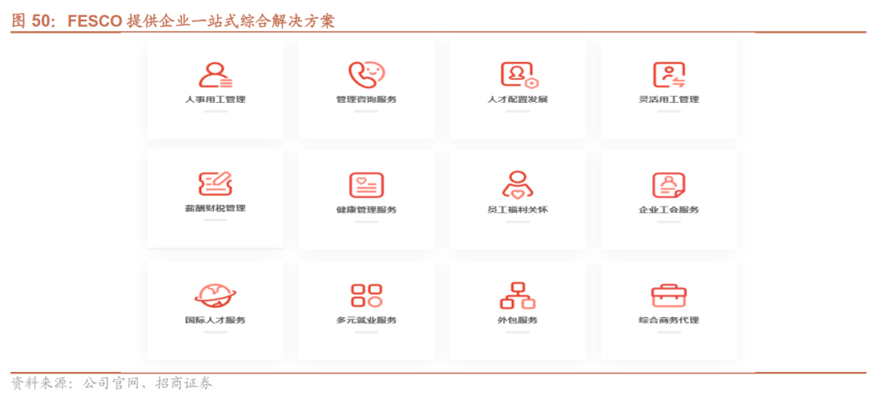Click the 多元就业服务 grid squares icon
Viewport: 882px width, 394px height.
coord(367,295)
